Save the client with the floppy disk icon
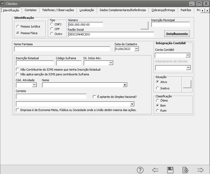Image resolution: width=210 pixels, height=174 pixels. [170, 170]
